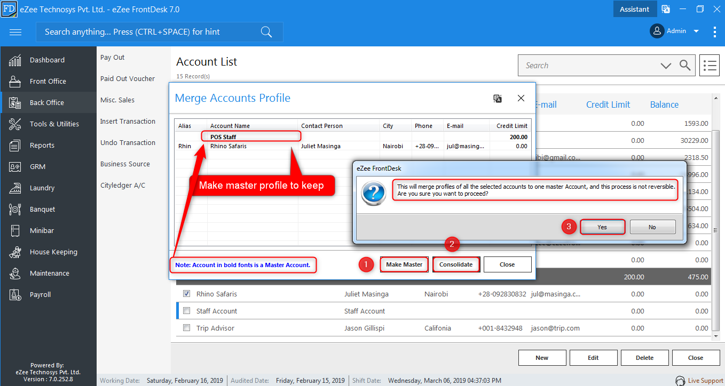Select POS Staff row in merge grid
Viewport: 725px width, 386px height.
pos(353,137)
